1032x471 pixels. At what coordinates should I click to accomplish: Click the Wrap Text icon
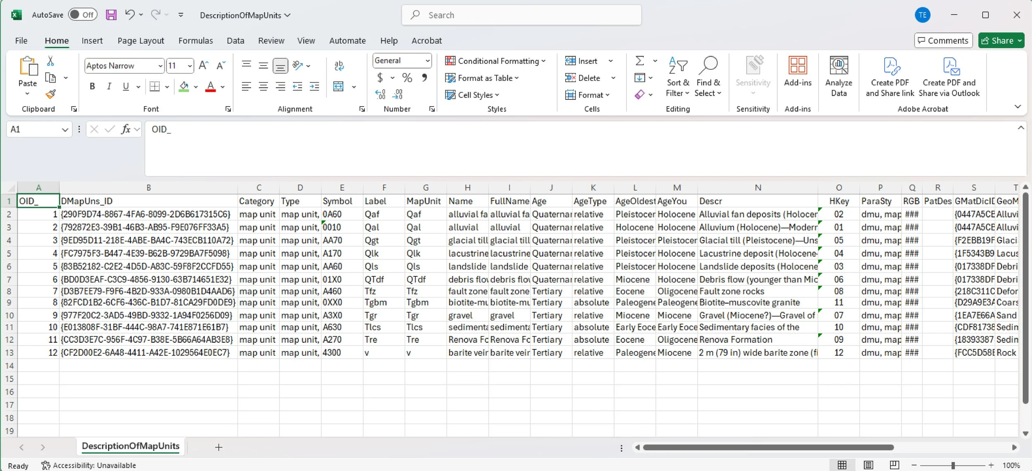(339, 66)
